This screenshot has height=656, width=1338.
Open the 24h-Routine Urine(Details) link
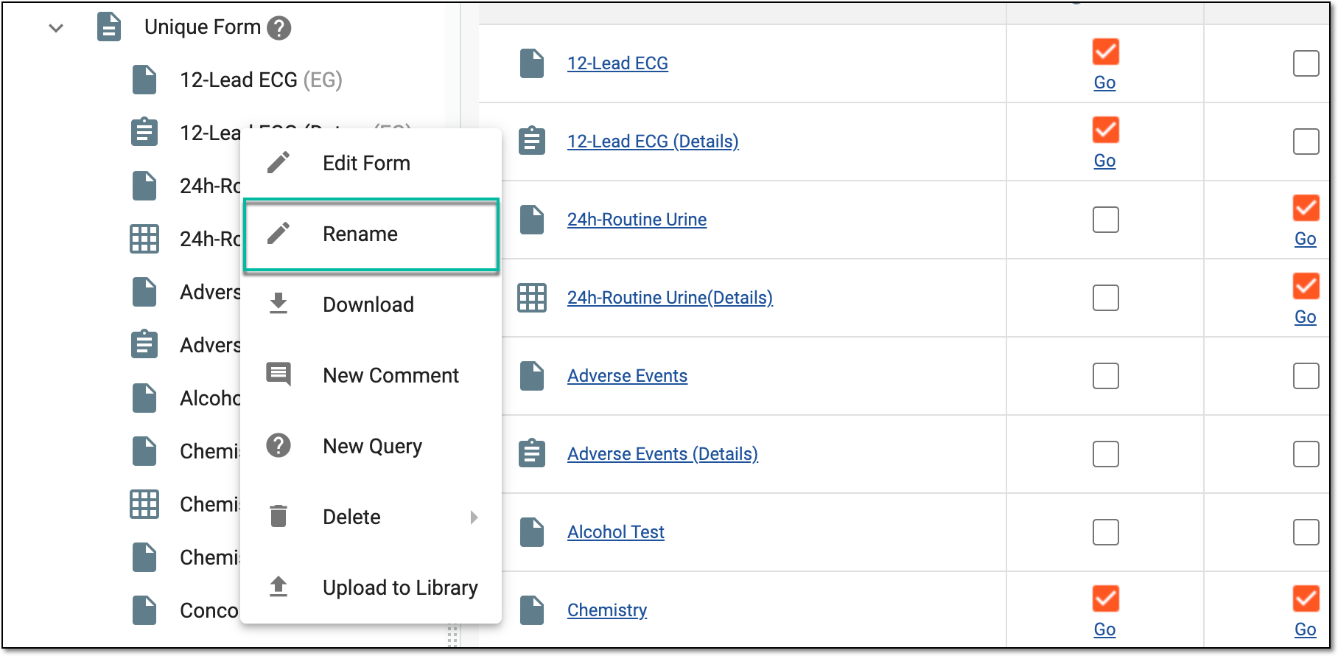670,298
